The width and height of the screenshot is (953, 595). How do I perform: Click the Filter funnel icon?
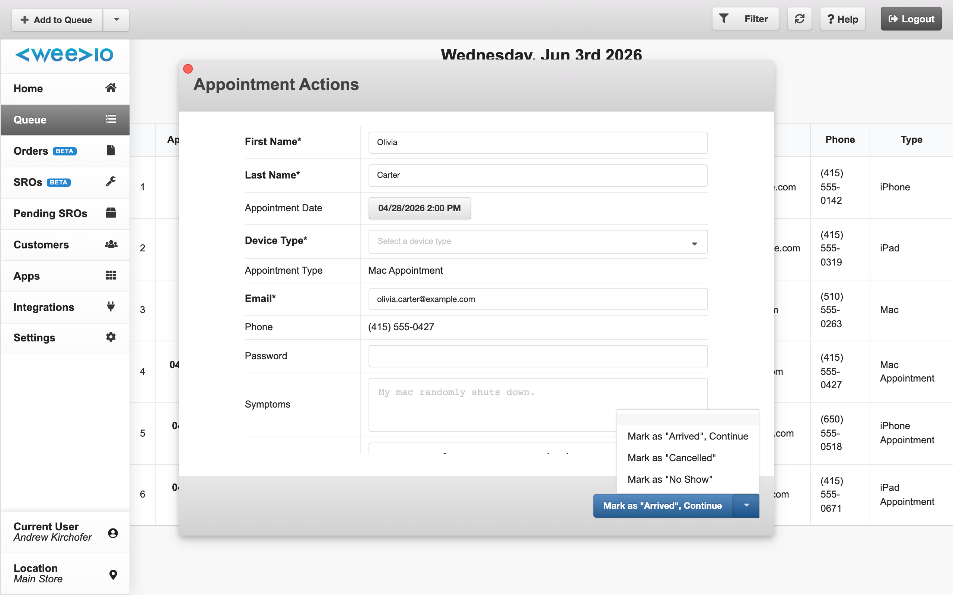tap(723, 19)
